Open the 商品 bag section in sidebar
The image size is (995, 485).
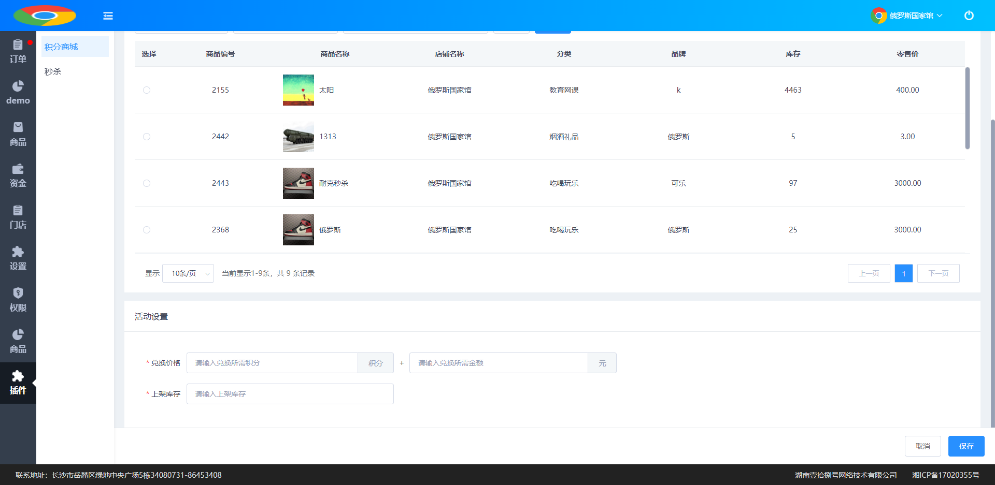point(18,135)
